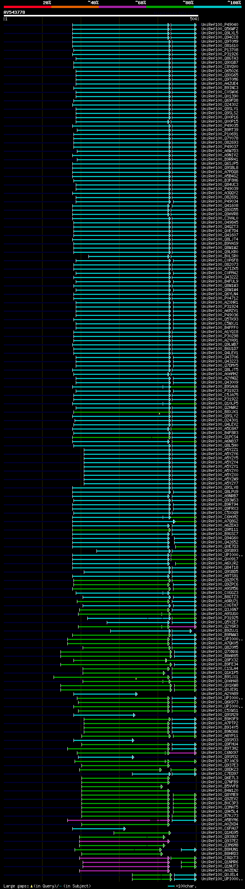Select the UniRef100_Q9SLS2 label
The height and width of the screenshot is (889, 245).
(220, 113)
